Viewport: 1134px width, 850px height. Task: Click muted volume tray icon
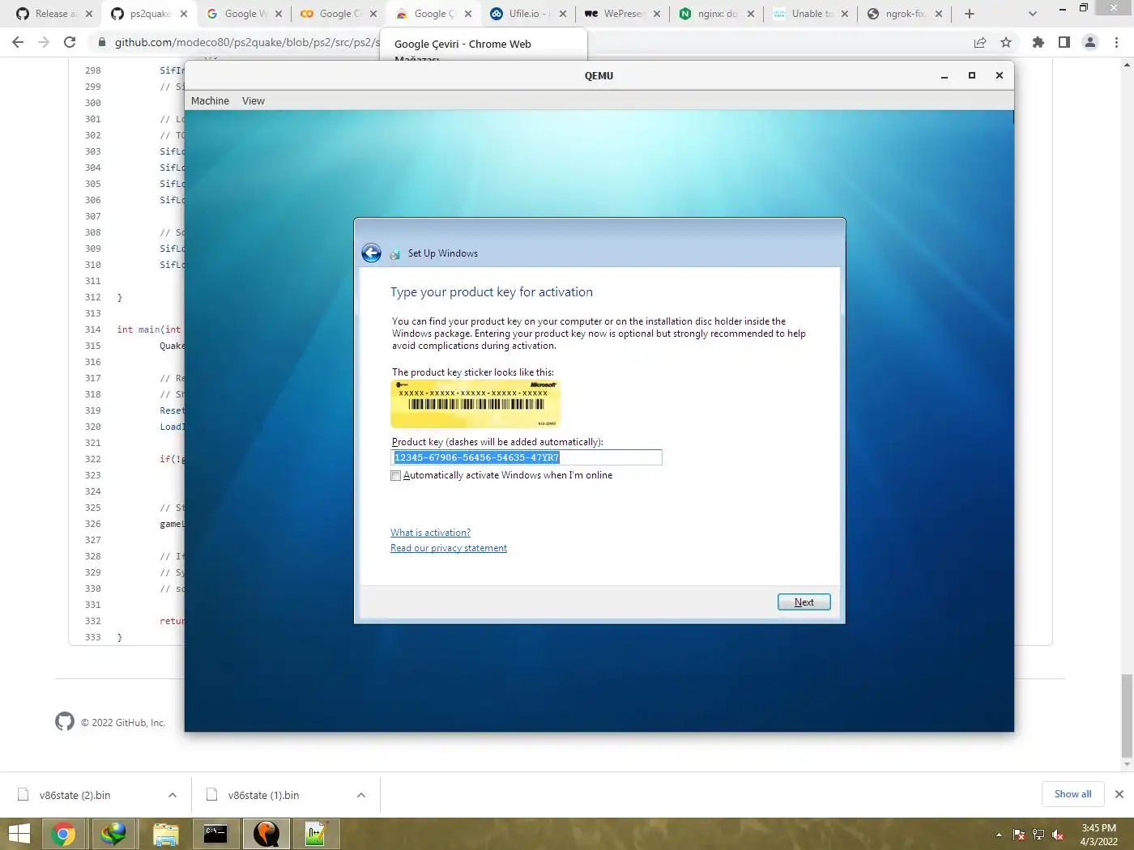[1058, 835]
